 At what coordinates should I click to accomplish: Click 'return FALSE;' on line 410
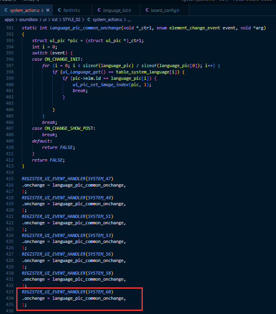pos(58,147)
